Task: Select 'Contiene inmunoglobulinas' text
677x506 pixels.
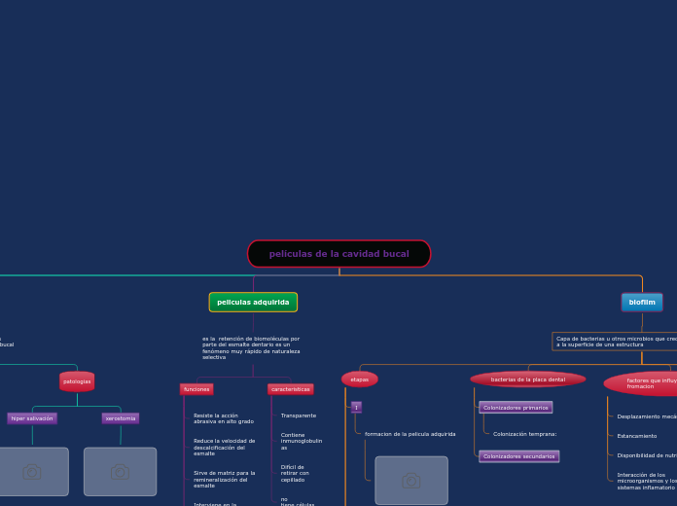Action: [302, 441]
